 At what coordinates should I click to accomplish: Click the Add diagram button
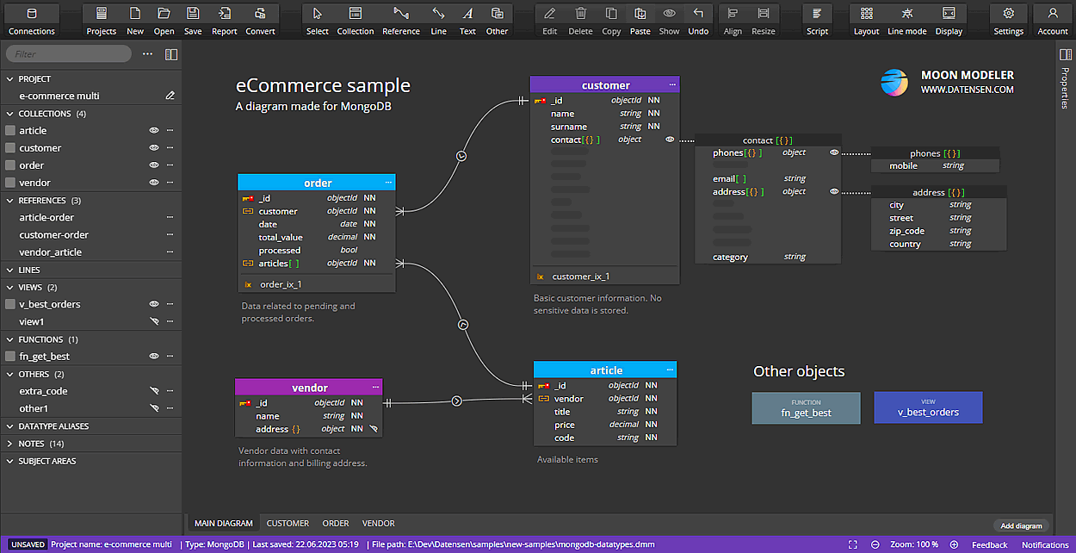[x=1021, y=525]
